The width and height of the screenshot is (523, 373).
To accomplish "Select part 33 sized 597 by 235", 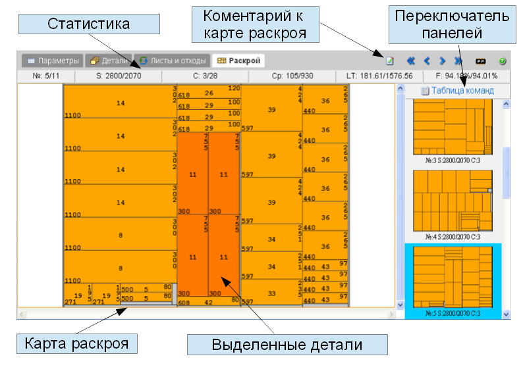I will [271, 292].
